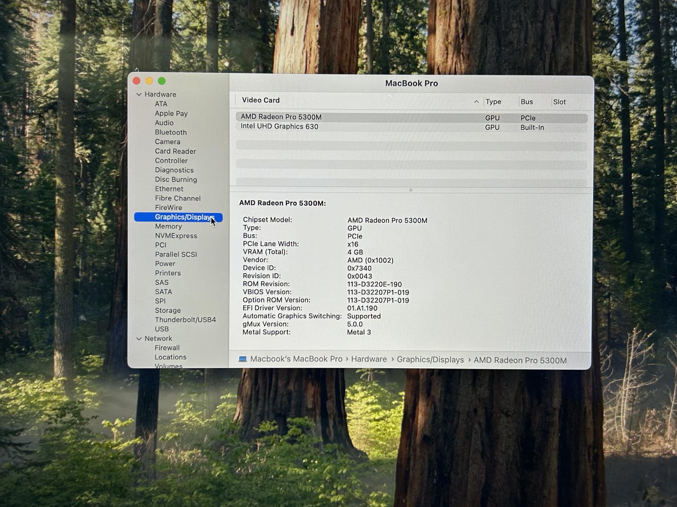Select Card Reader in the sidebar
The width and height of the screenshot is (677, 507).
click(175, 151)
